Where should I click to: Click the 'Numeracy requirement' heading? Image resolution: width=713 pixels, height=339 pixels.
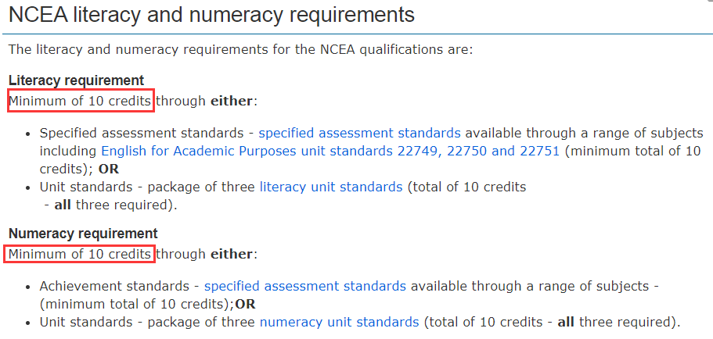83,234
